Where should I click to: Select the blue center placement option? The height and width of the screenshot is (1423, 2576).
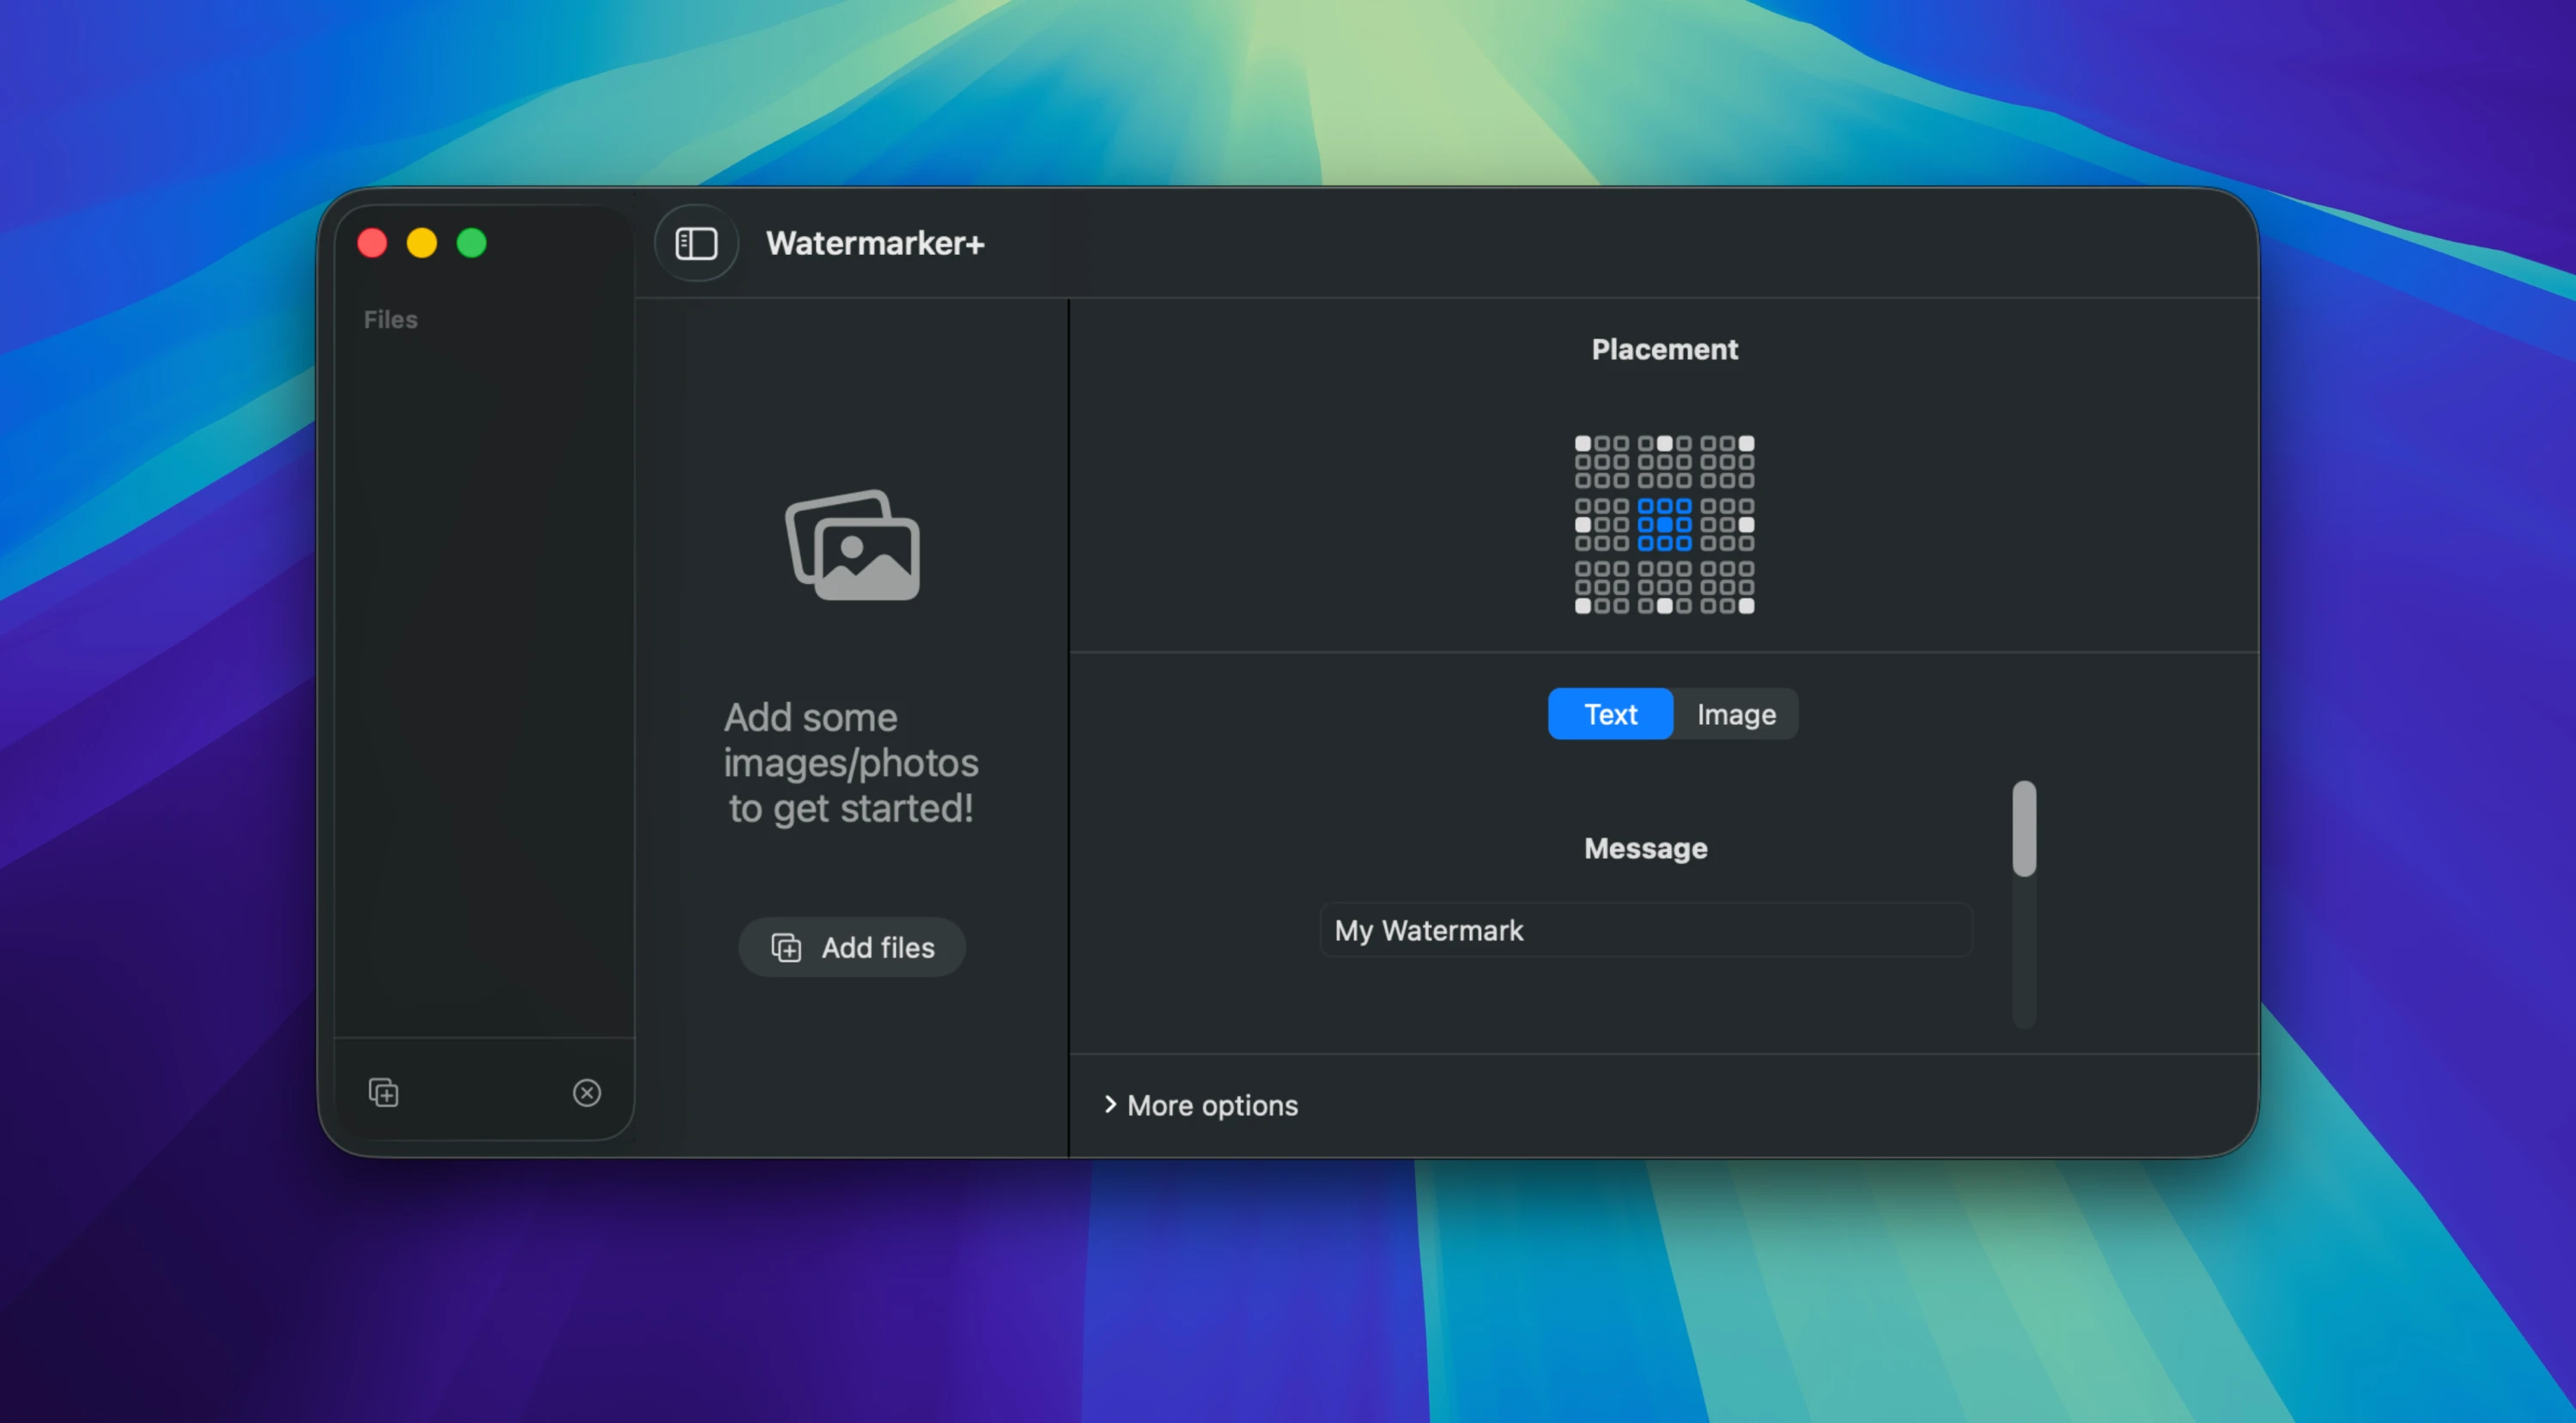point(1664,524)
